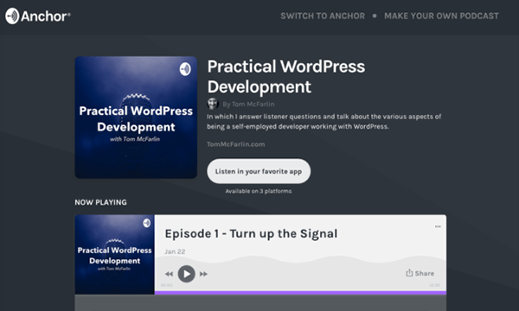Open the Switch to Anchor link
The image size is (519, 311).
[323, 16]
